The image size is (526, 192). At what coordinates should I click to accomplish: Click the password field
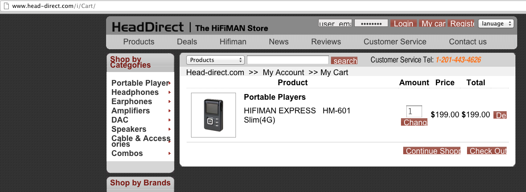click(372, 23)
